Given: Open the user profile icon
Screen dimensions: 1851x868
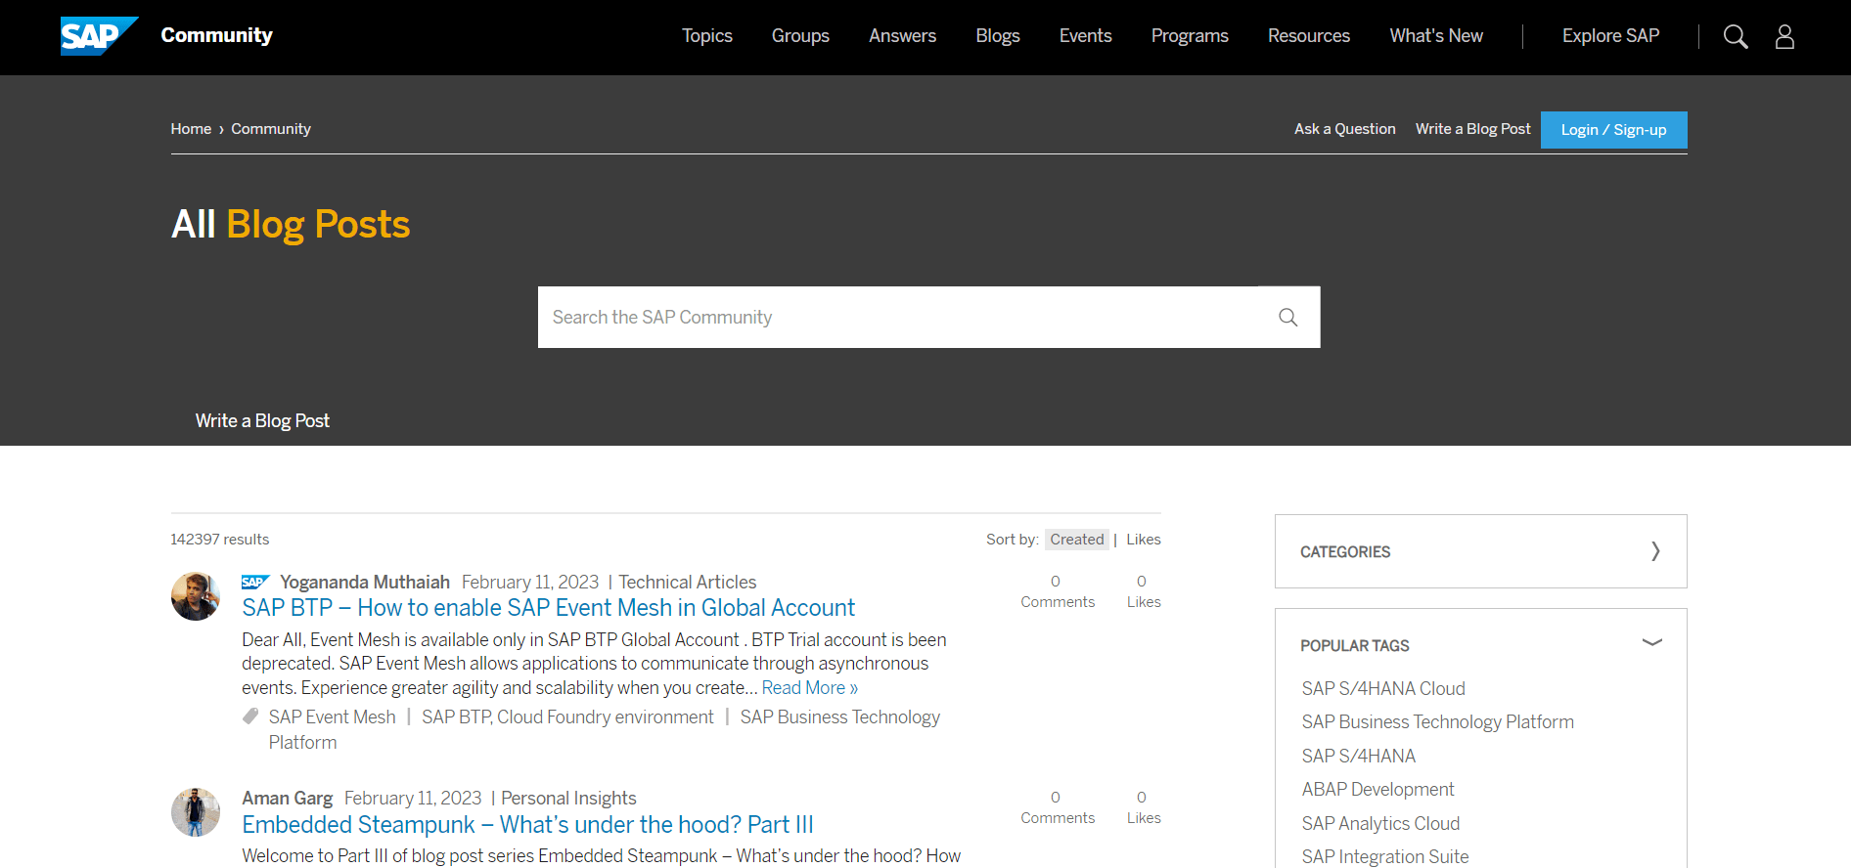Looking at the screenshot, I should pyautogui.click(x=1784, y=36).
